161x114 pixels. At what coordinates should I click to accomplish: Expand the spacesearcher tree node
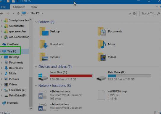pos(1,31)
